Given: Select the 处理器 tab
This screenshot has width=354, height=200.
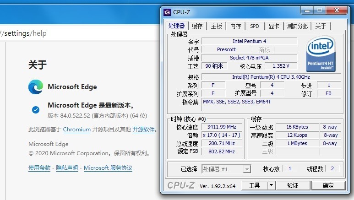Looking at the screenshot, I should (177, 26).
